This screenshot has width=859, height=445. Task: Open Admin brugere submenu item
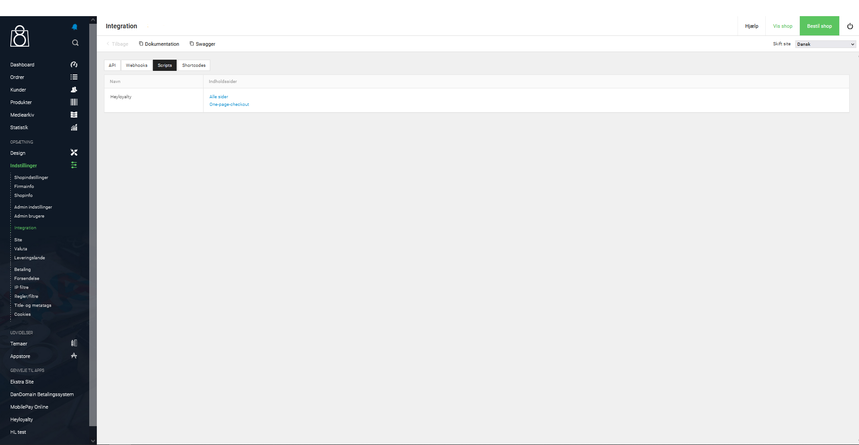29,216
